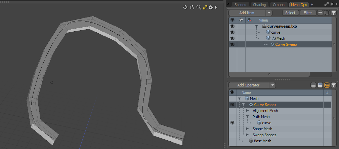
Task: Click the viewport pan (move) icon
Action: coord(185,7)
